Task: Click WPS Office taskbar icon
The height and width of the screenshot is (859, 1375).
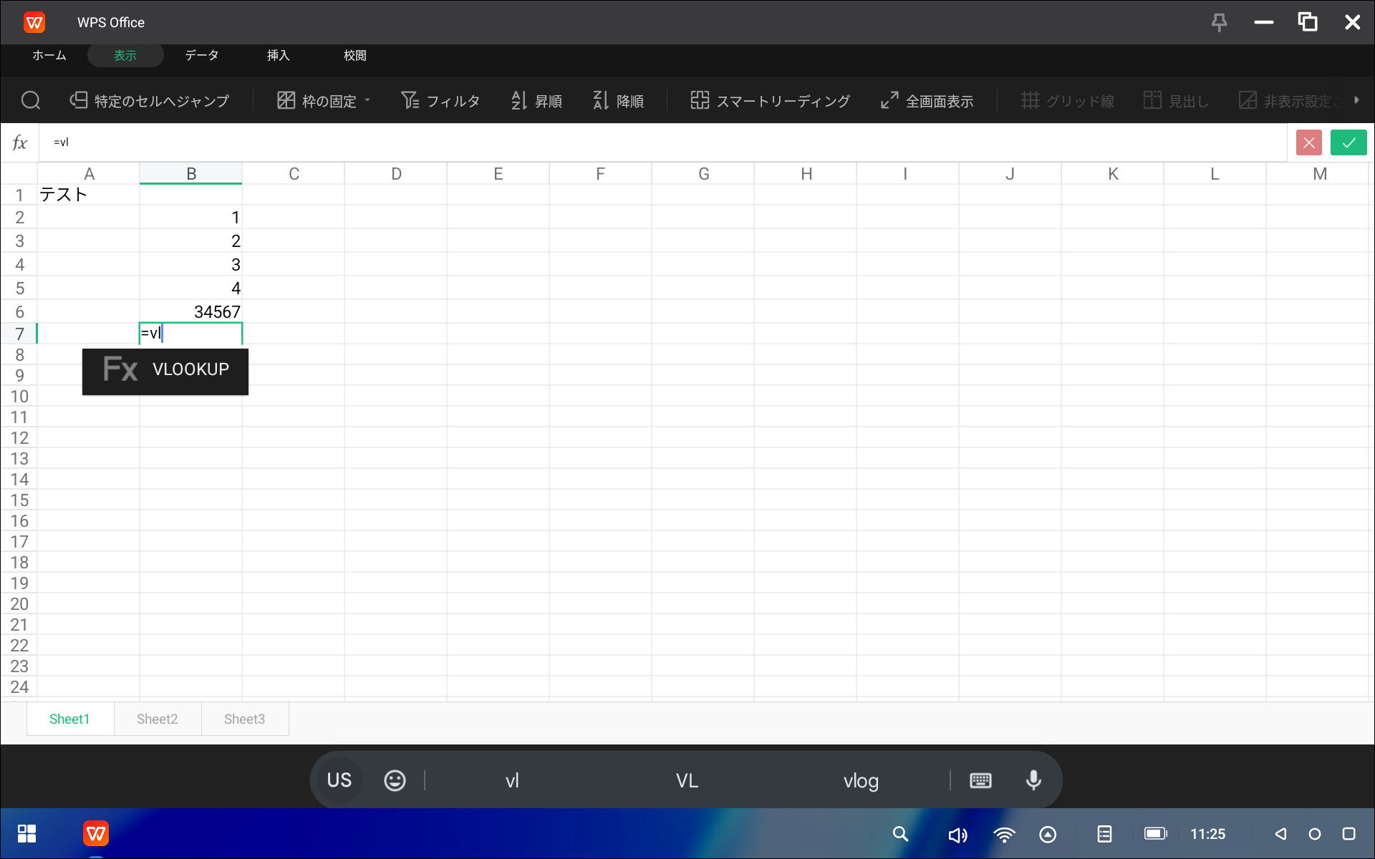Action: tap(95, 834)
